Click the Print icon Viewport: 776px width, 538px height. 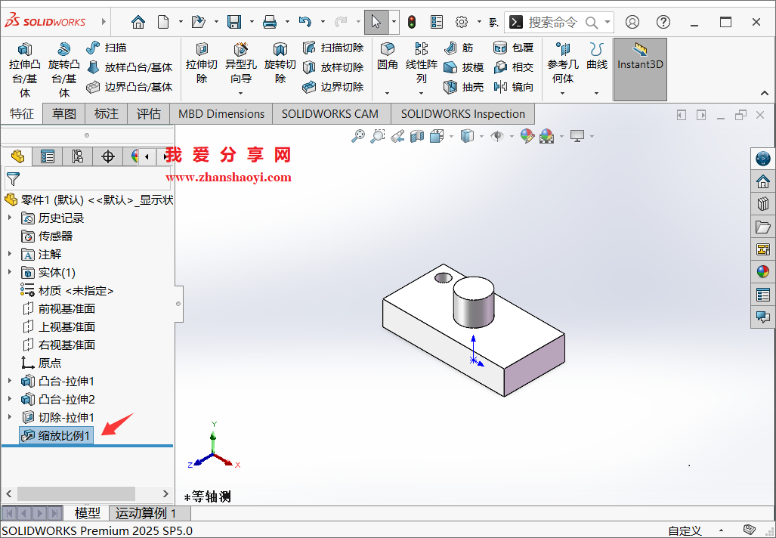pos(270,22)
